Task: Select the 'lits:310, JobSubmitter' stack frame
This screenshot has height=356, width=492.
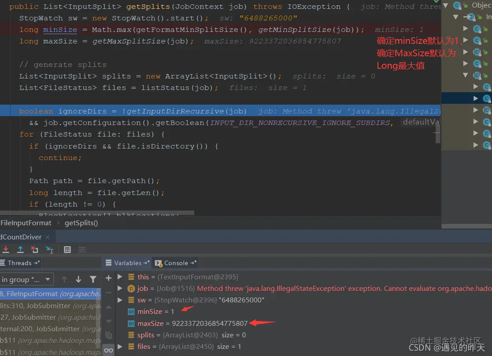Action: 50,305
